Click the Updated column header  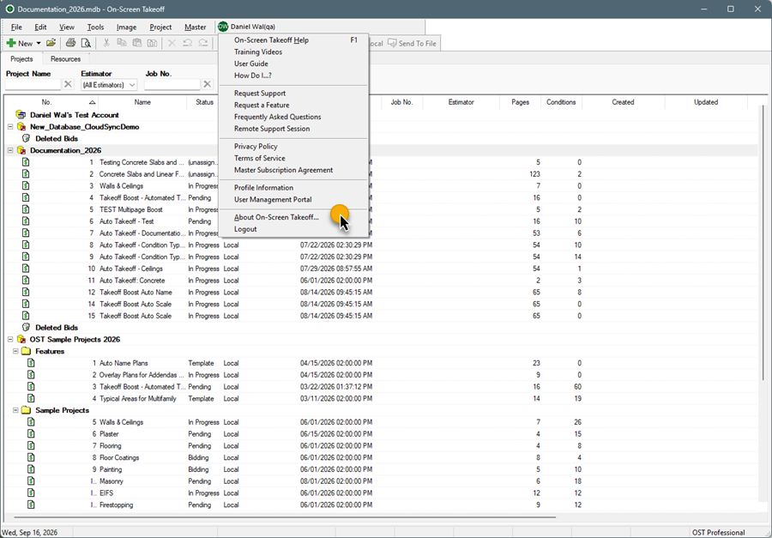pos(706,102)
